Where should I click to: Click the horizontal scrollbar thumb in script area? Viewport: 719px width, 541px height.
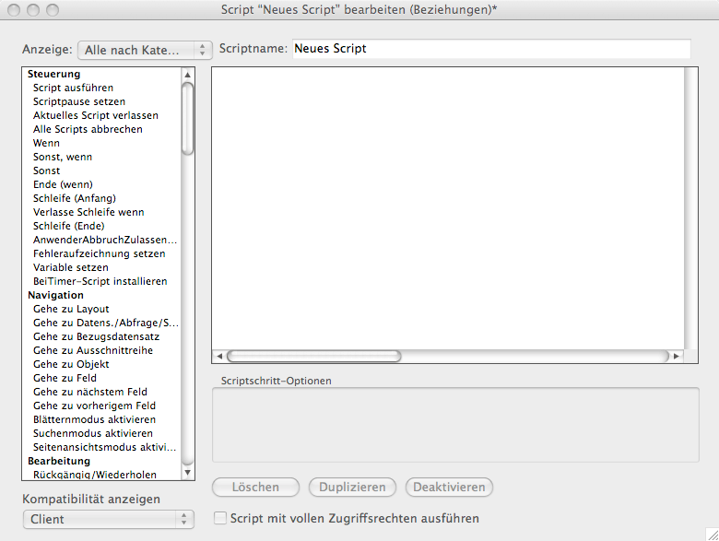tap(313, 356)
